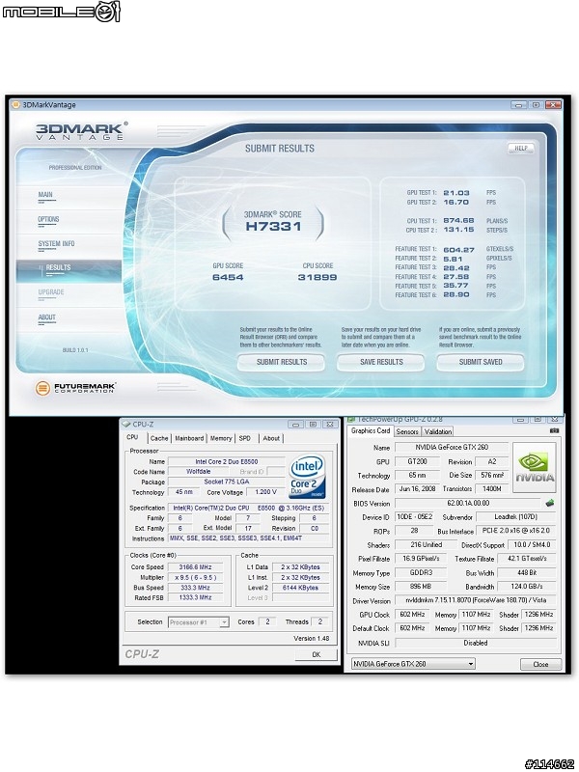Click the Driver Version field in GPU-Z
Screen dimensions: 579x772
pos(476,600)
